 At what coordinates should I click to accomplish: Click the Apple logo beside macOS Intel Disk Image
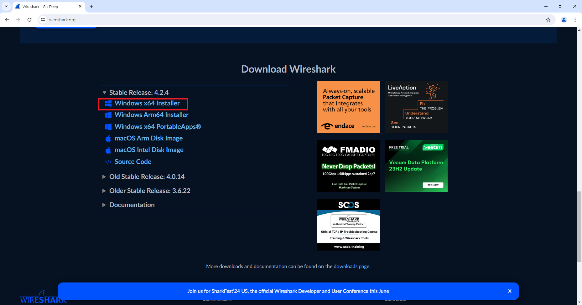[x=108, y=150]
